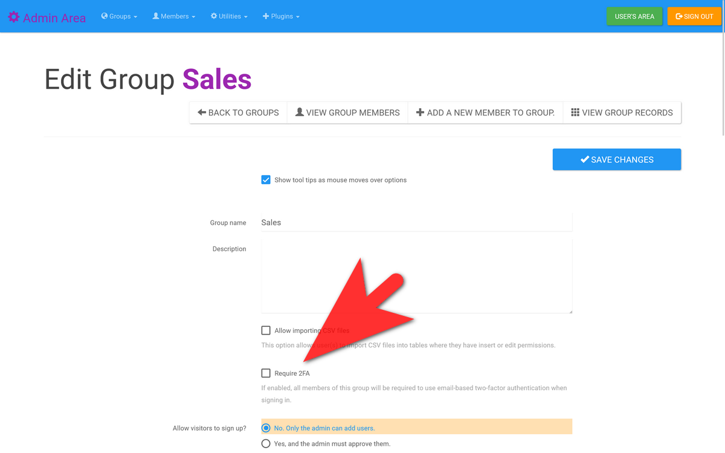This screenshot has width=725, height=453.
Task: Click the person icon beside Members
Action: coord(156,16)
